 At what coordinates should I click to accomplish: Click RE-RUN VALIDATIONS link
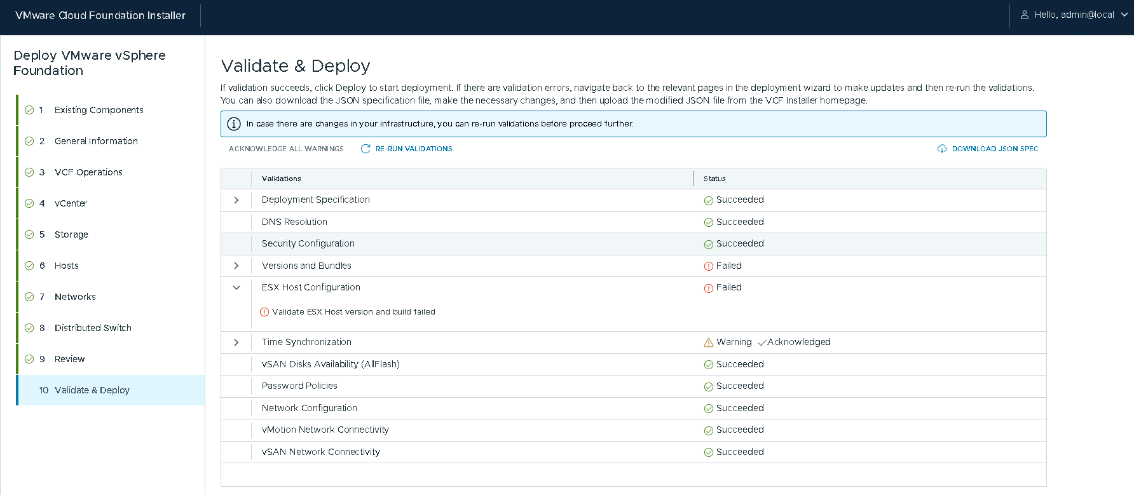tap(414, 149)
